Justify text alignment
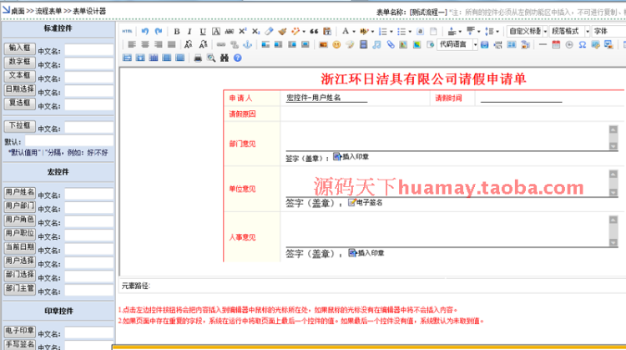The width and height of the screenshot is (626, 350). [172, 44]
